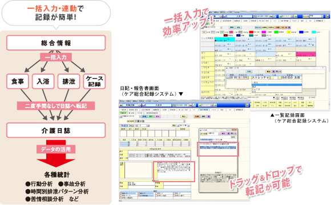
Task: Click the star icon in diary window toolbar
Action: pyautogui.click(x=140, y=105)
